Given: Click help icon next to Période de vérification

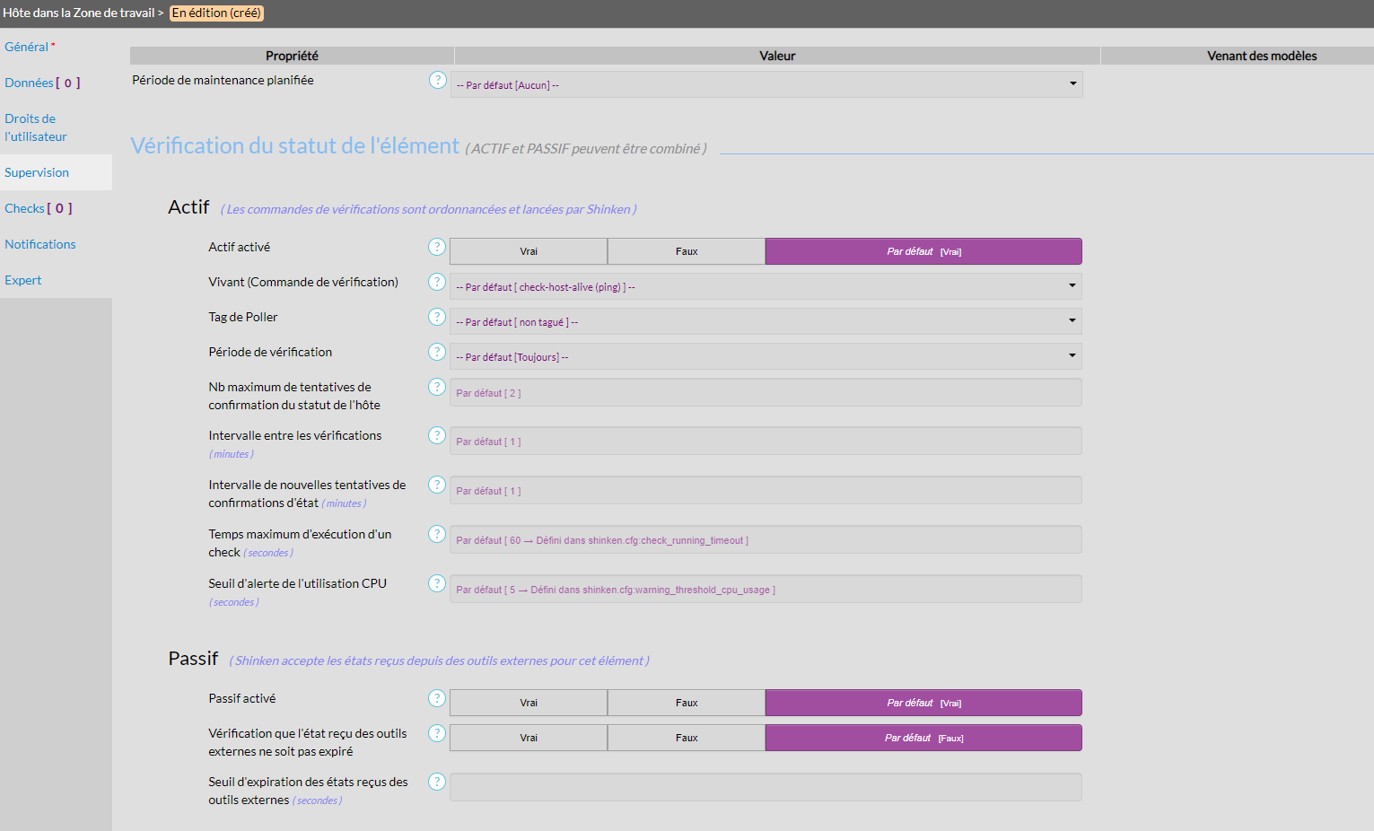Looking at the screenshot, I should pyautogui.click(x=437, y=352).
